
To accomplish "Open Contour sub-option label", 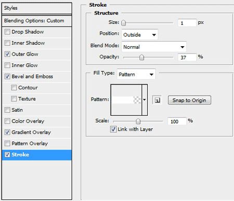I will 28,88.
